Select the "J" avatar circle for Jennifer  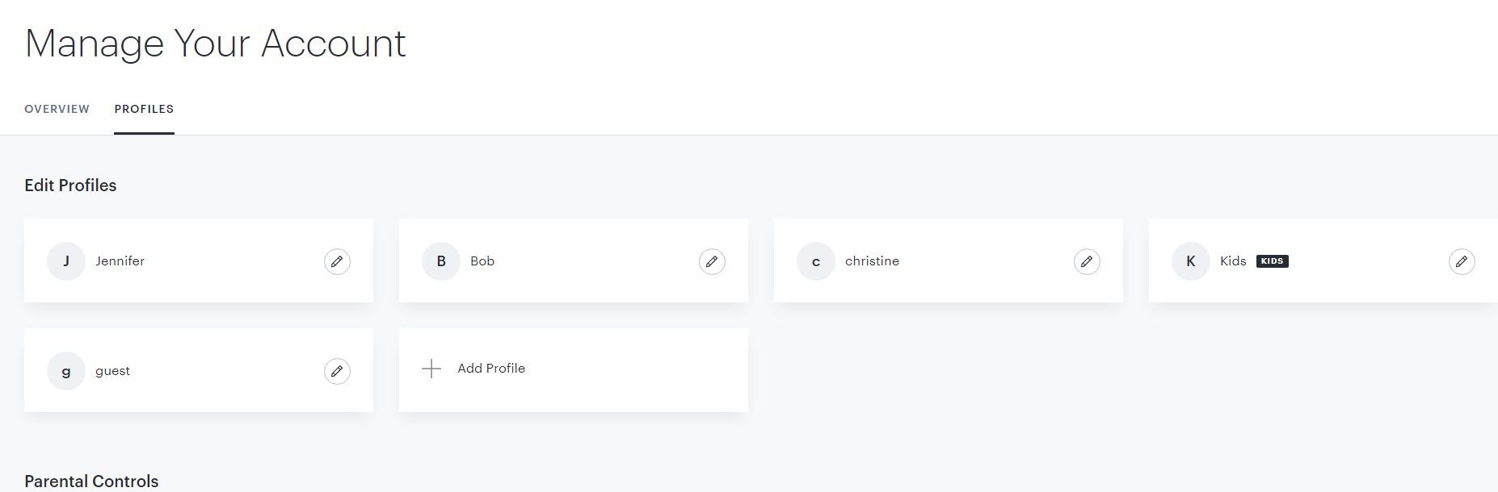tap(66, 261)
